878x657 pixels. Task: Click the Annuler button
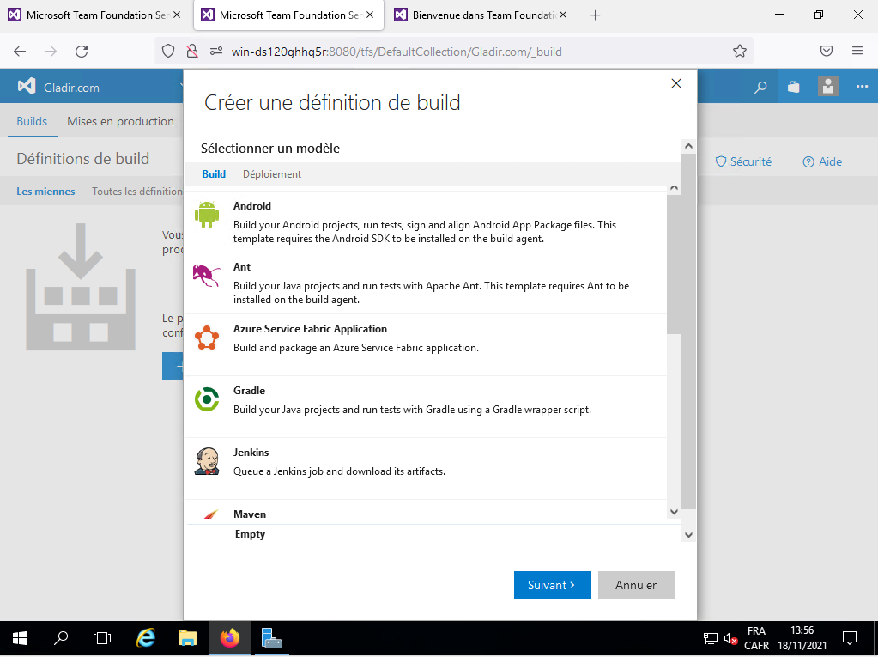tap(636, 585)
